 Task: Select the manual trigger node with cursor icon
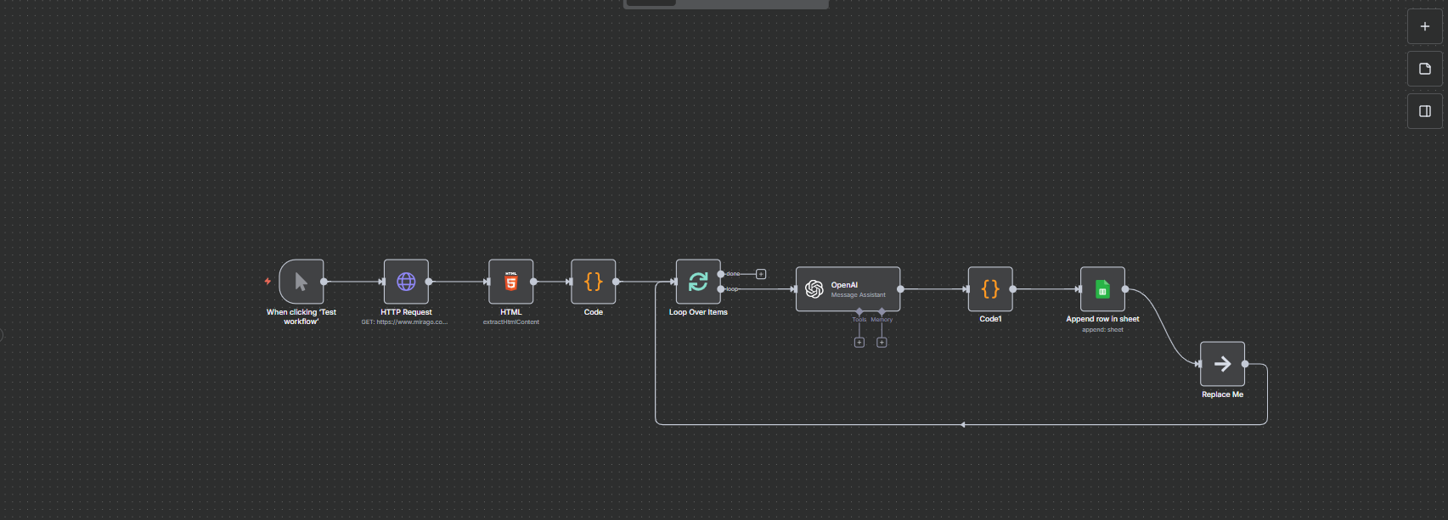[x=301, y=282]
